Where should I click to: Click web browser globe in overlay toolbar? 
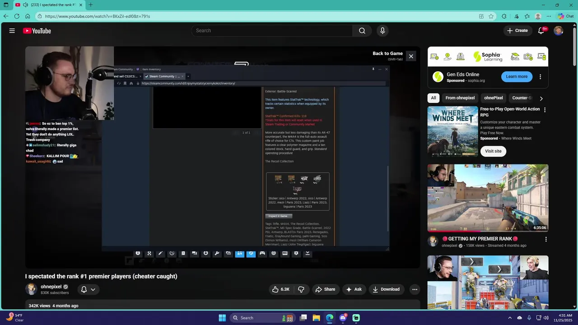coord(273,253)
